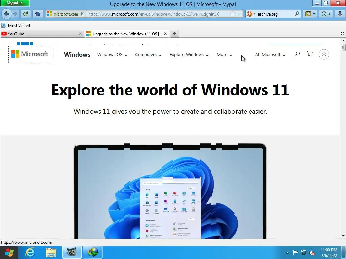Reload the page with the refresh icon
This screenshot has height=259, width=346.
(x=26, y=14)
